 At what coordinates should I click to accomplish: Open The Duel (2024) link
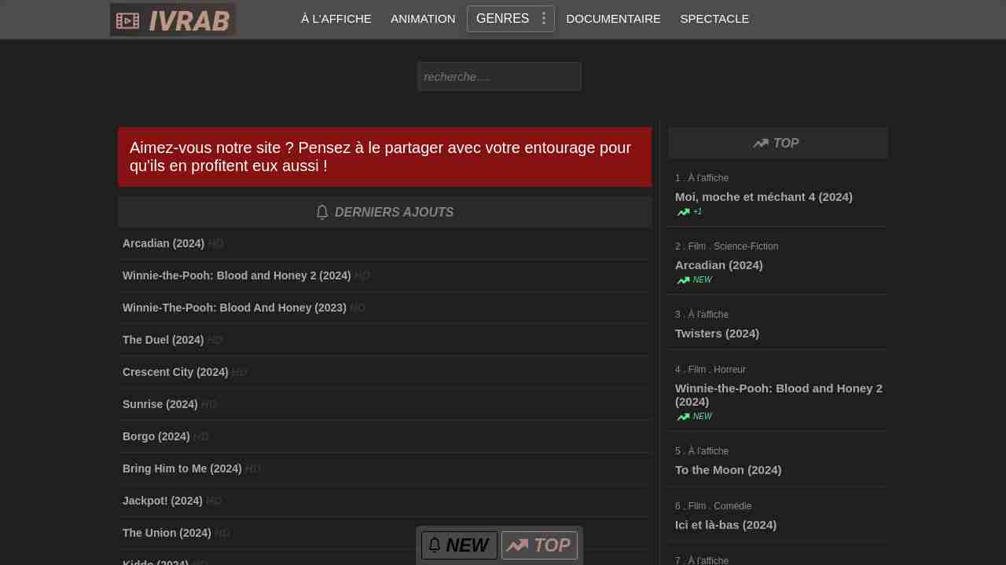pyautogui.click(x=163, y=340)
